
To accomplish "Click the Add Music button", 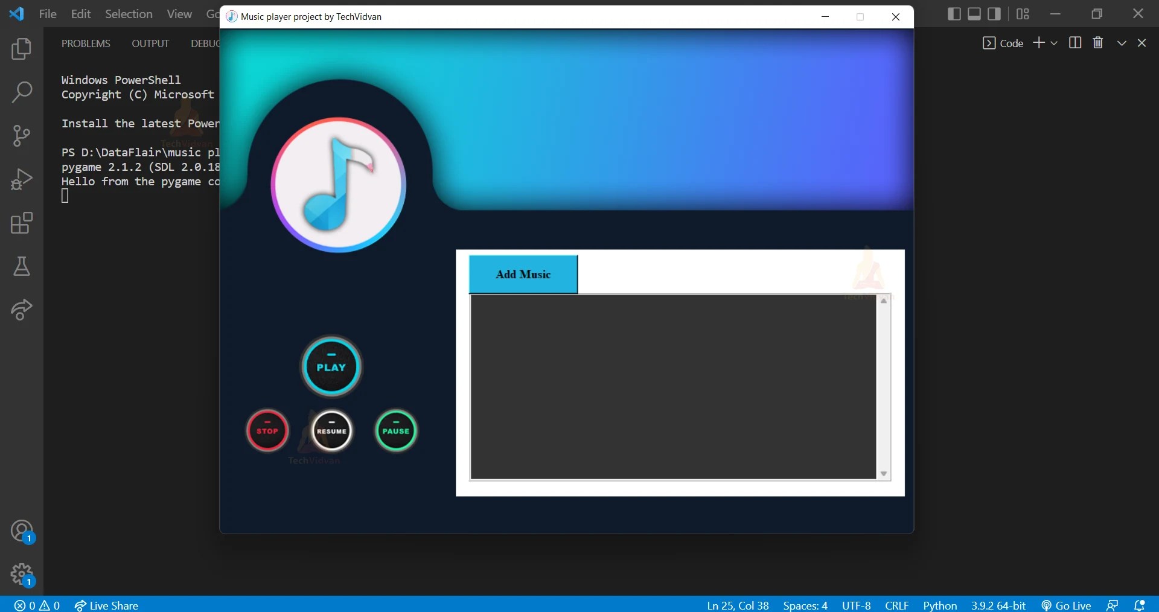I will (522, 274).
